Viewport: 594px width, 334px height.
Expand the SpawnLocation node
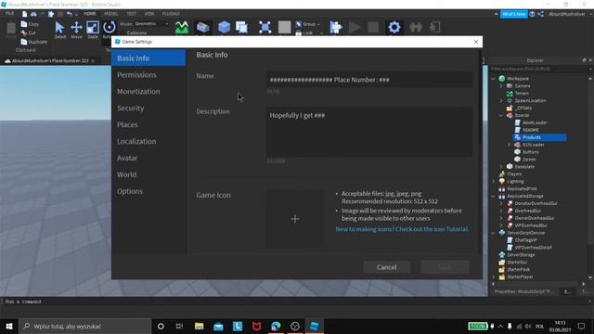coord(501,101)
